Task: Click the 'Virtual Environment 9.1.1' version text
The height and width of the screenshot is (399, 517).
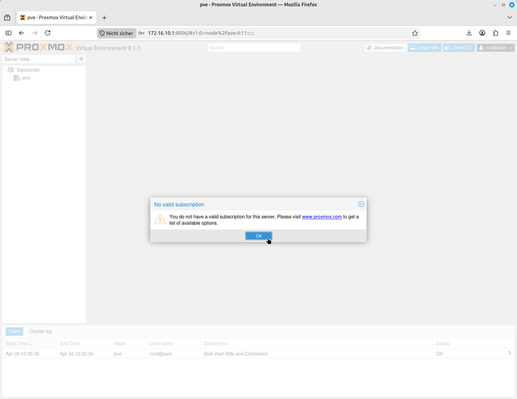Action: click(x=108, y=48)
